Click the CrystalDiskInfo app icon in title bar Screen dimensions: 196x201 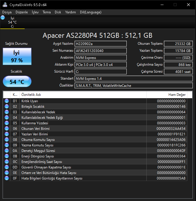pyautogui.click(x=5, y=5)
